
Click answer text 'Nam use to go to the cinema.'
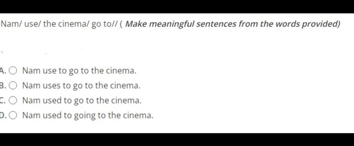(x=80, y=71)
